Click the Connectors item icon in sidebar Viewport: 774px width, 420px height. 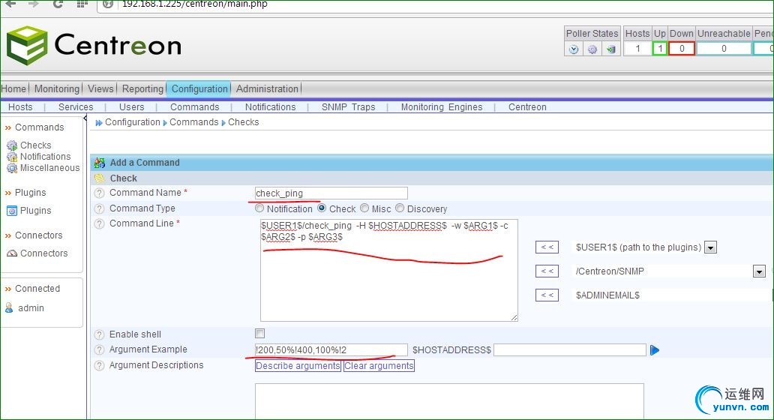pyautogui.click(x=12, y=253)
